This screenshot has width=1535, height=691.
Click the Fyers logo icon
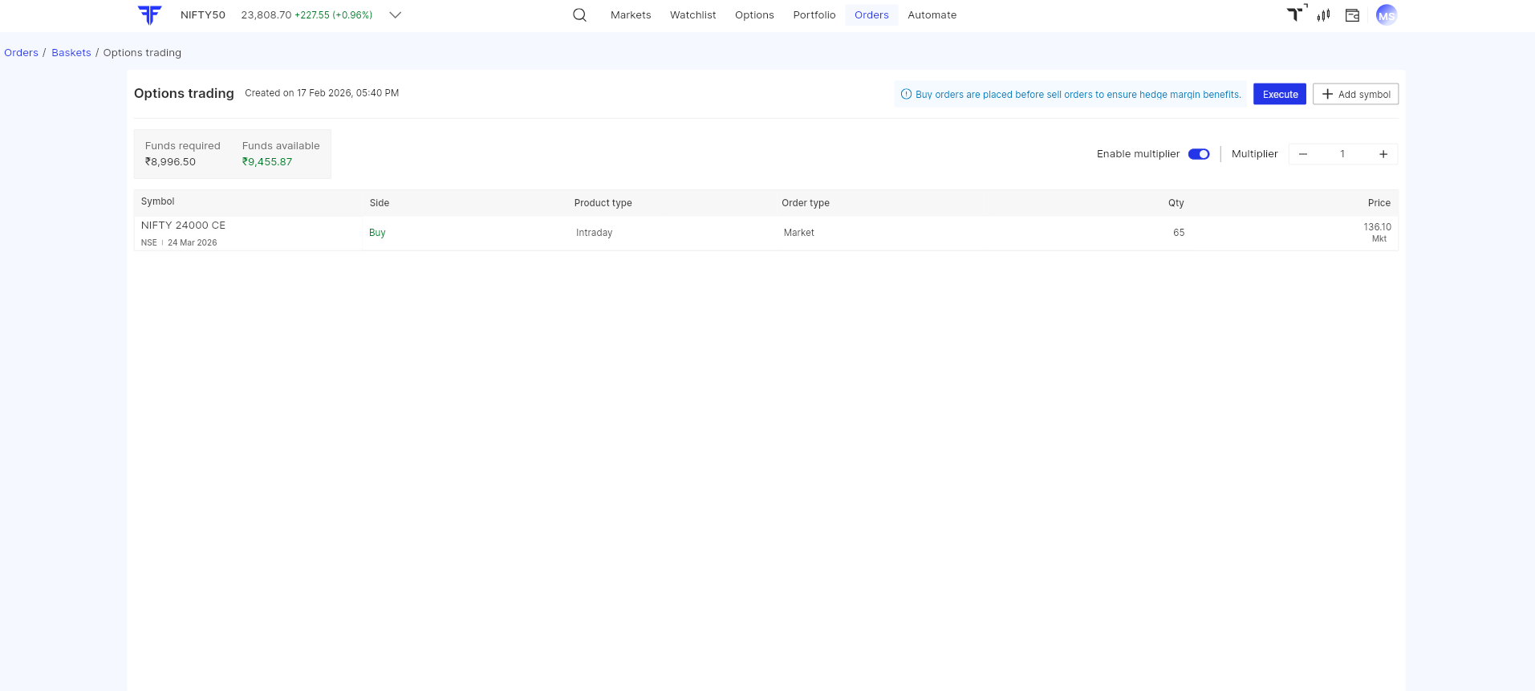tap(149, 15)
